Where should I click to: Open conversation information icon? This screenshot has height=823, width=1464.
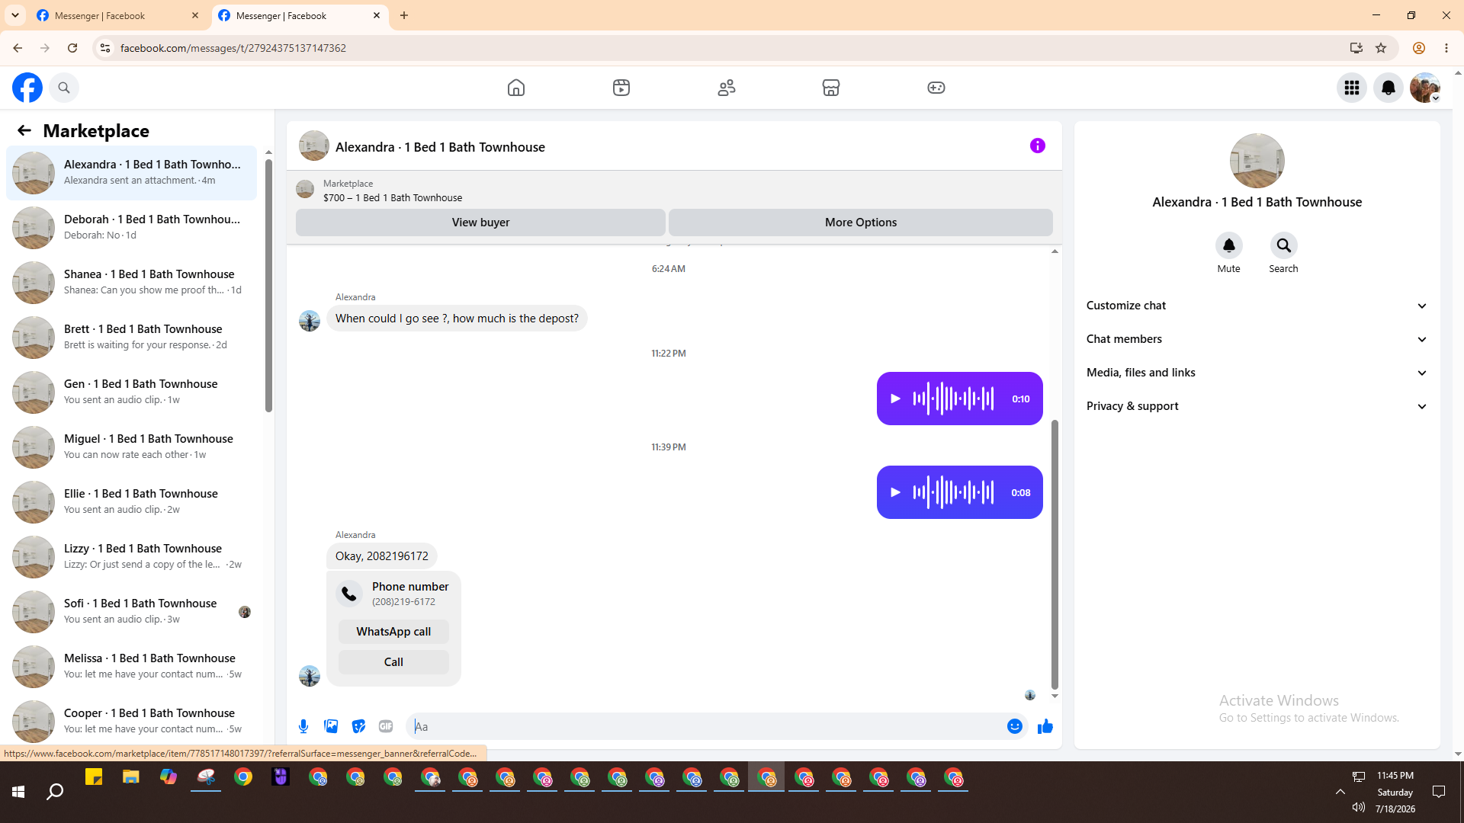pyautogui.click(x=1038, y=146)
